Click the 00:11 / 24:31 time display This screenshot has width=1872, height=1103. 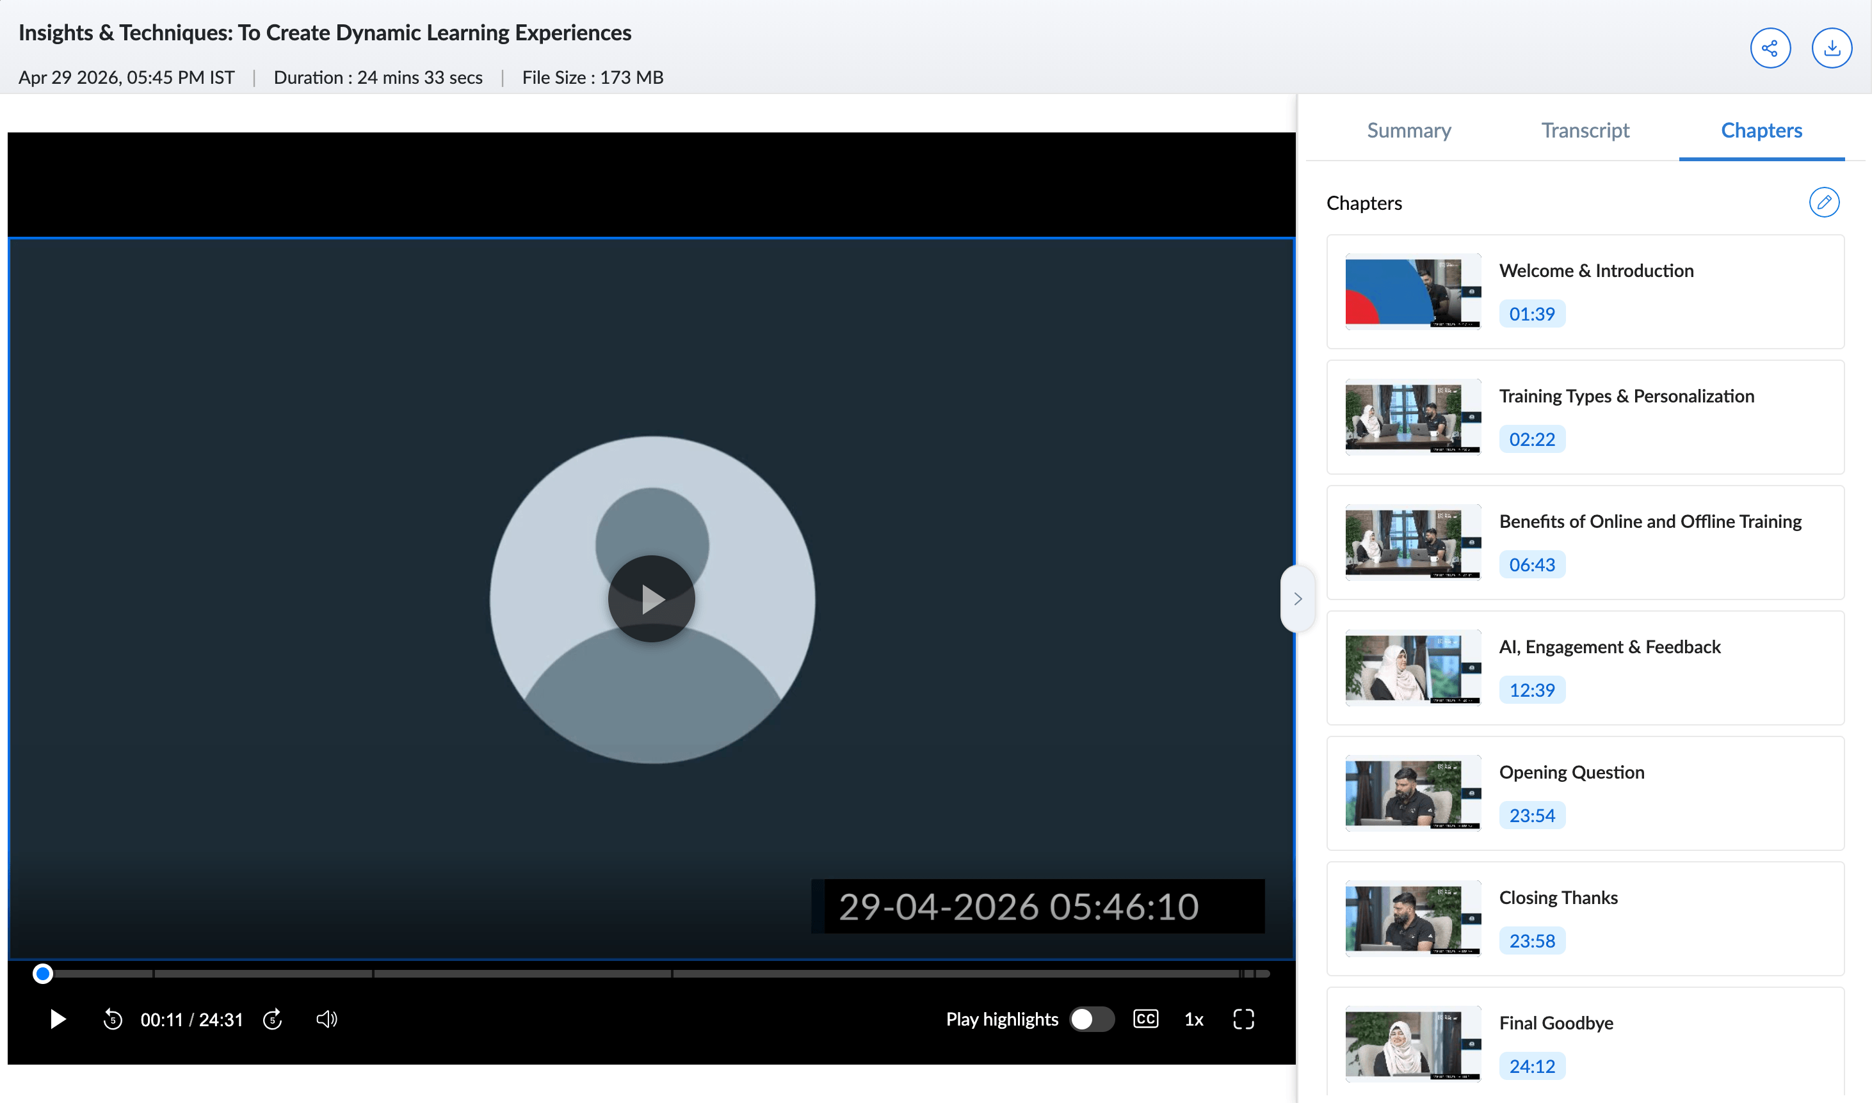click(192, 1019)
